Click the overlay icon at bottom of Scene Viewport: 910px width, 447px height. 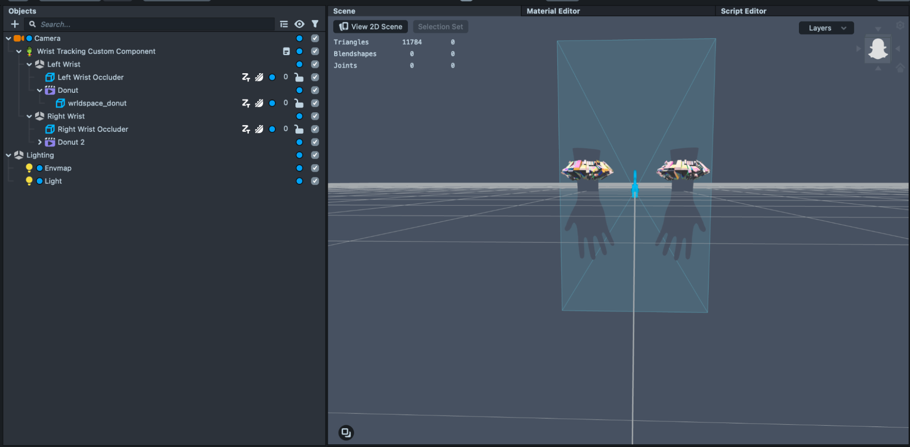coord(346,432)
